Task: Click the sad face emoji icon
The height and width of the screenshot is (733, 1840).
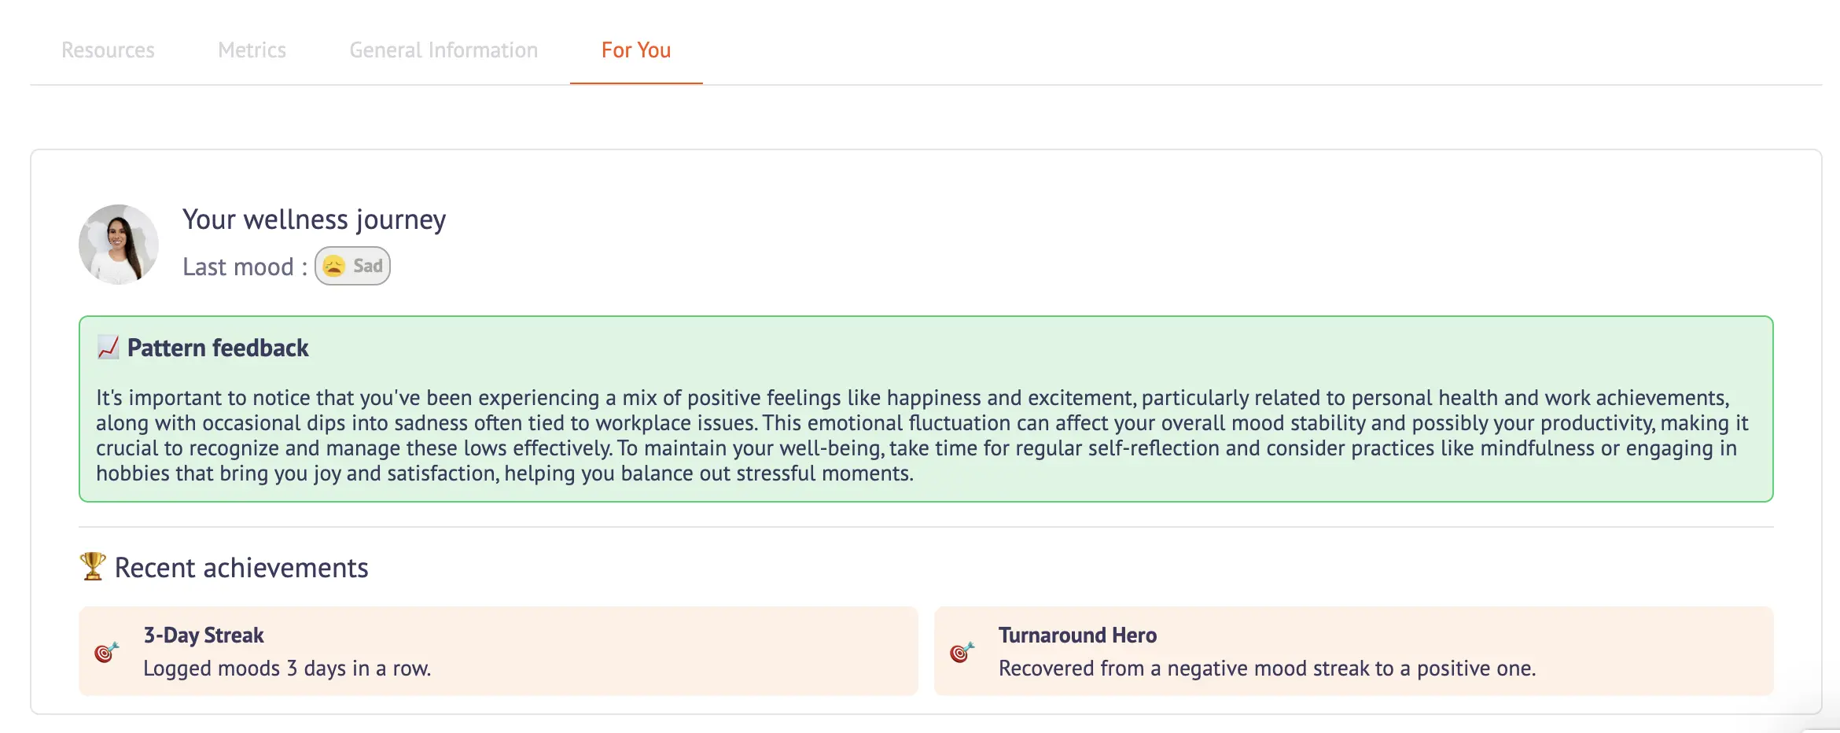Action: [334, 266]
